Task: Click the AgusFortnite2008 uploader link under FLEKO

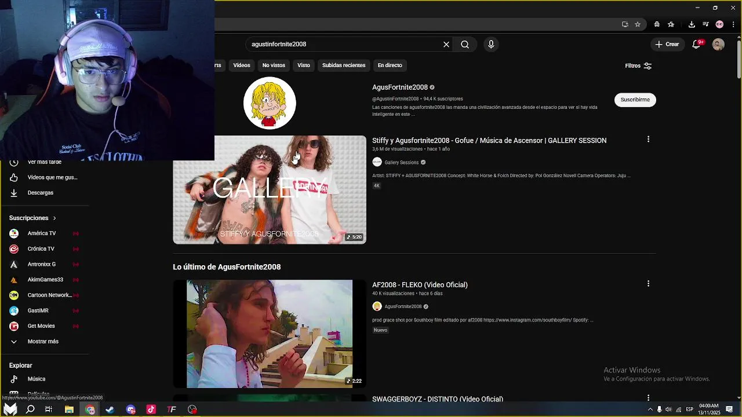Action: 403,307
